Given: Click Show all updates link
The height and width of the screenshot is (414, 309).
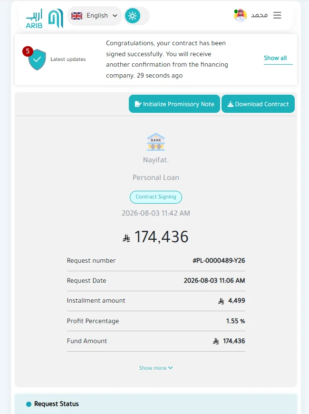Looking at the screenshot, I should [275, 58].
